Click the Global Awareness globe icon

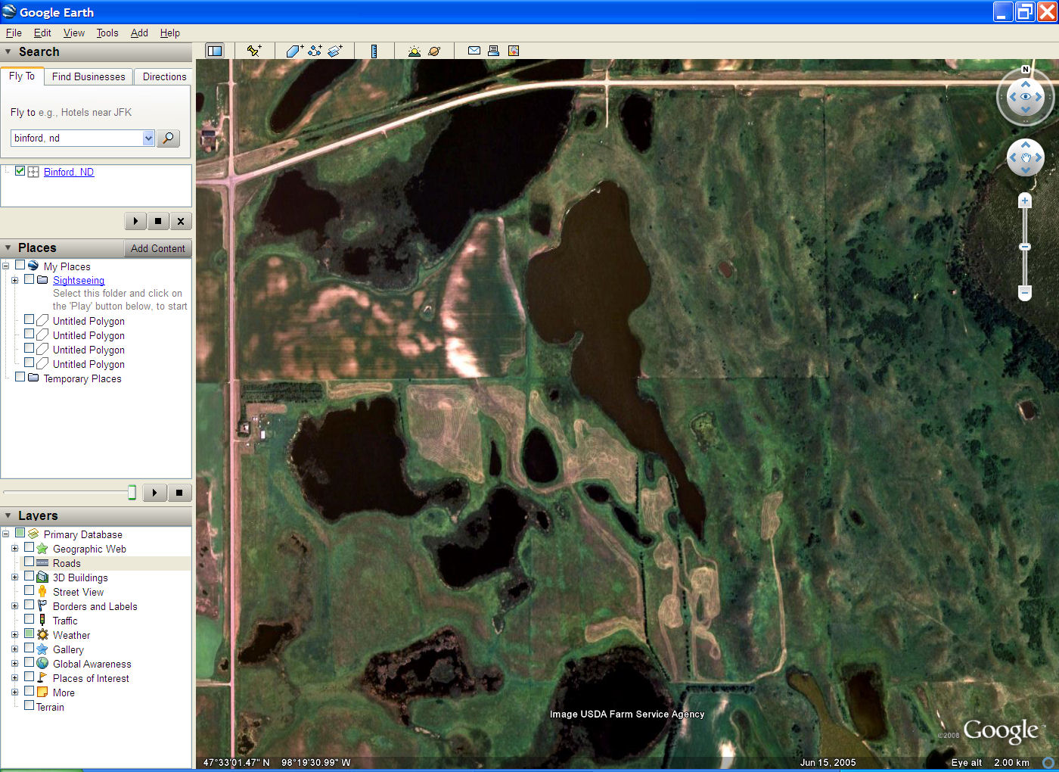pos(42,663)
